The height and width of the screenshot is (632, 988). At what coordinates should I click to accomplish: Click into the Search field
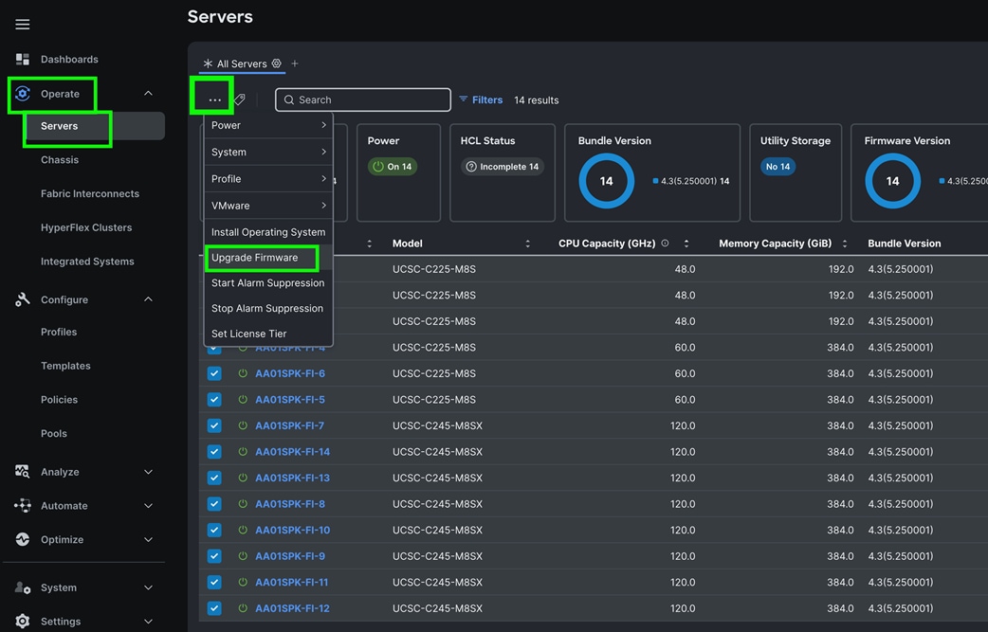click(x=363, y=99)
